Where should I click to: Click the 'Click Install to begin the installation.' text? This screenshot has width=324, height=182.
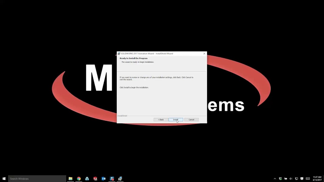[x=134, y=87]
